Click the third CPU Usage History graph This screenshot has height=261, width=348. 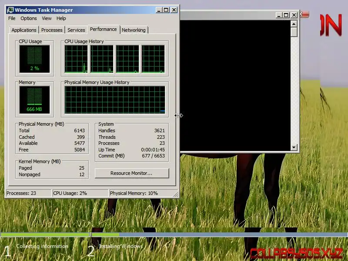click(127, 59)
